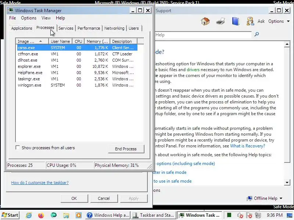The image size is (294, 220).
Task: Click the Task Manager title bar icon
Action: 11,10
